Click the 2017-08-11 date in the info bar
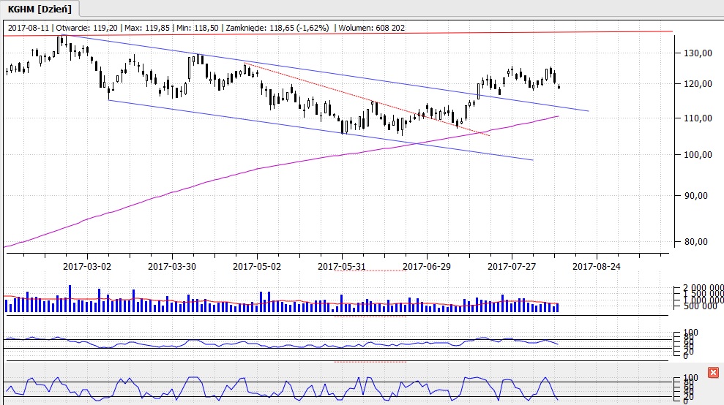The height and width of the screenshot is (405, 724). pyautogui.click(x=28, y=27)
